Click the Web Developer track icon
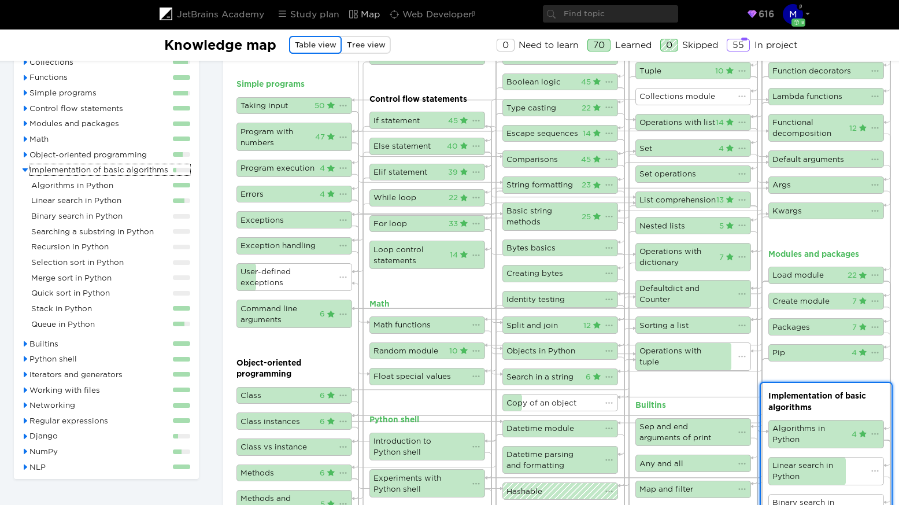The image size is (899, 505). [394, 14]
